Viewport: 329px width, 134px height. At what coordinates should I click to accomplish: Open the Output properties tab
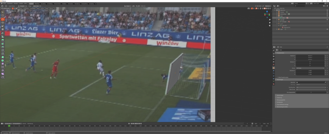click(x=274, y=57)
